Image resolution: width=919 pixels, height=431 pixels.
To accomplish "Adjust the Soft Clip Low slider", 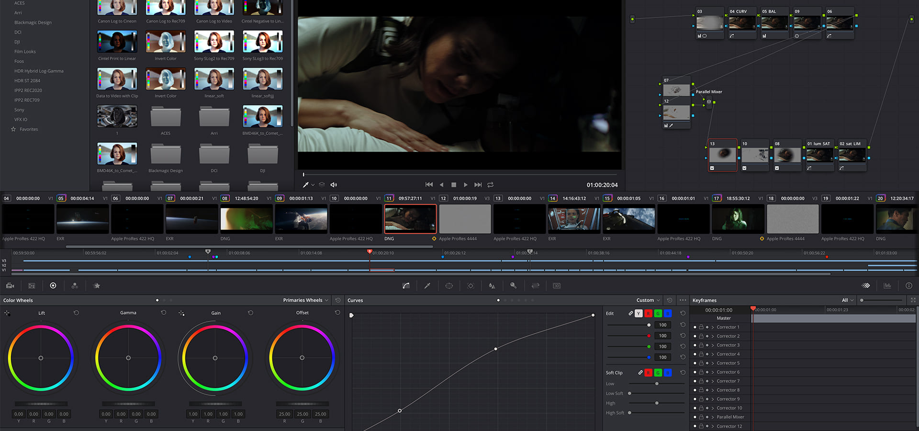I will (x=657, y=384).
